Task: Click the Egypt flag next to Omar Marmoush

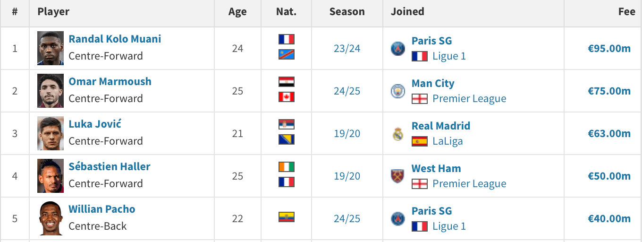Action: [287, 82]
